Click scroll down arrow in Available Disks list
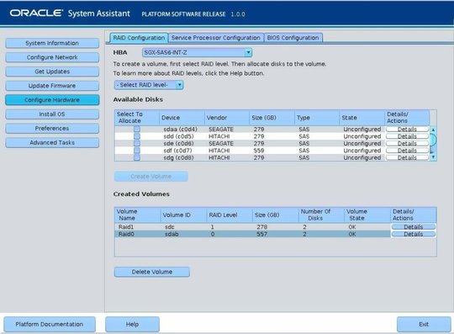The width and height of the screenshot is (454, 334). [433, 157]
